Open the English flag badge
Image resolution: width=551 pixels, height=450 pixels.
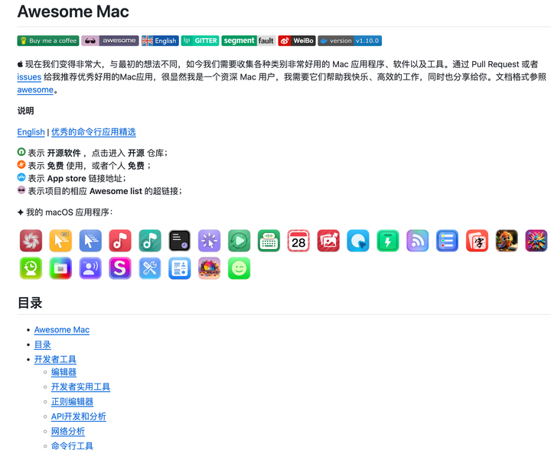pyautogui.click(x=160, y=40)
